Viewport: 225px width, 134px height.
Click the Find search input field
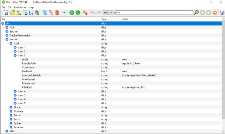(154, 13)
